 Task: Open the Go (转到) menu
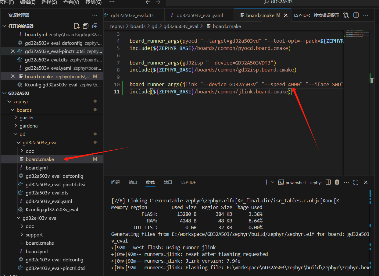[93, 2]
